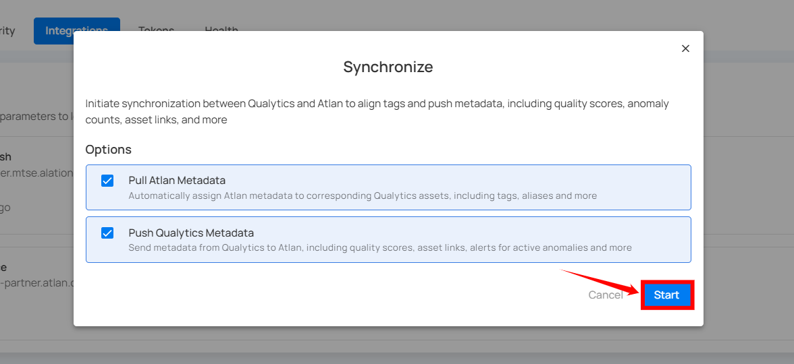Click the 'Synchronize' dialog heading
Image resolution: width=794 pixels, height=364 pixels.
point(388,67)
